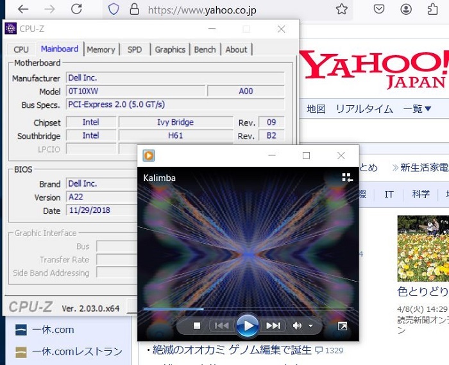Select the IT news tab
Image resolution: width=449 pixels, height=365 pixels.
pyautogui.click(x=389, y=194)
